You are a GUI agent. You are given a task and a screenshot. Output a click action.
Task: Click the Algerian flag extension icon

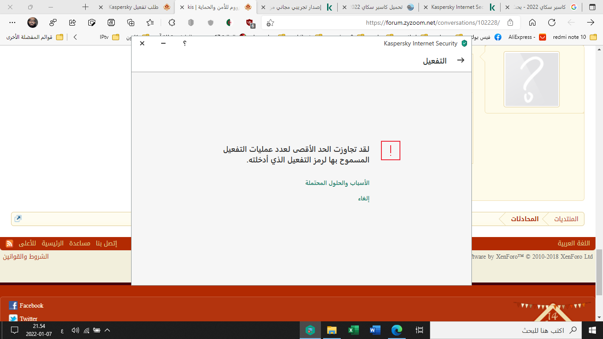(x=230, y=23)
